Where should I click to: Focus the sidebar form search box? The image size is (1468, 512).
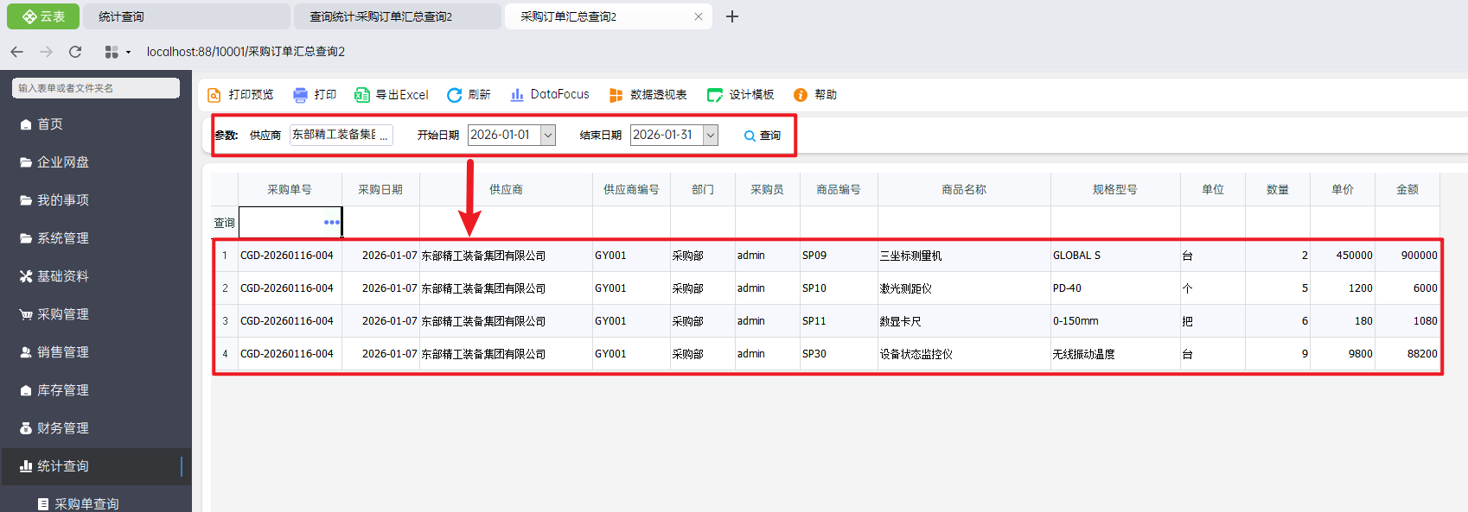(x=96, y=88)
